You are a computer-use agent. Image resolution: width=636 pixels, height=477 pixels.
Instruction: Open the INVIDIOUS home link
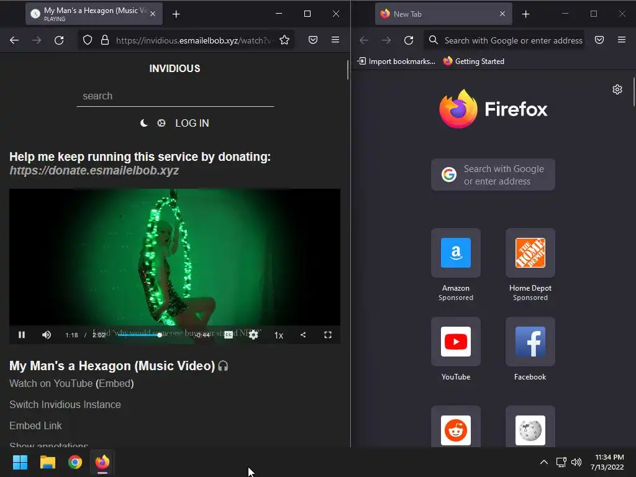[175, 68]
